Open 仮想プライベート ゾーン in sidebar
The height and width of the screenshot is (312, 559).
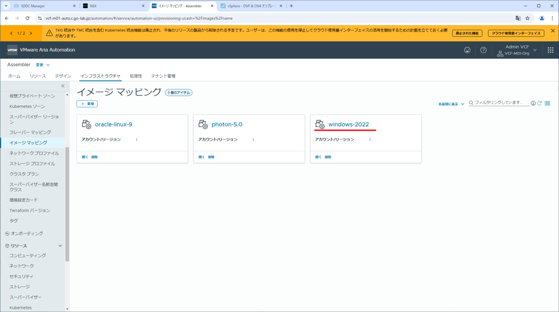pyautogui.click(x=32, y=96)
